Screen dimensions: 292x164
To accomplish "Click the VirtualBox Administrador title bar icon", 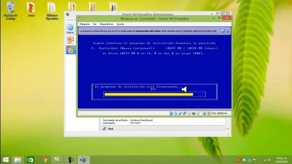I will (68, 14).
